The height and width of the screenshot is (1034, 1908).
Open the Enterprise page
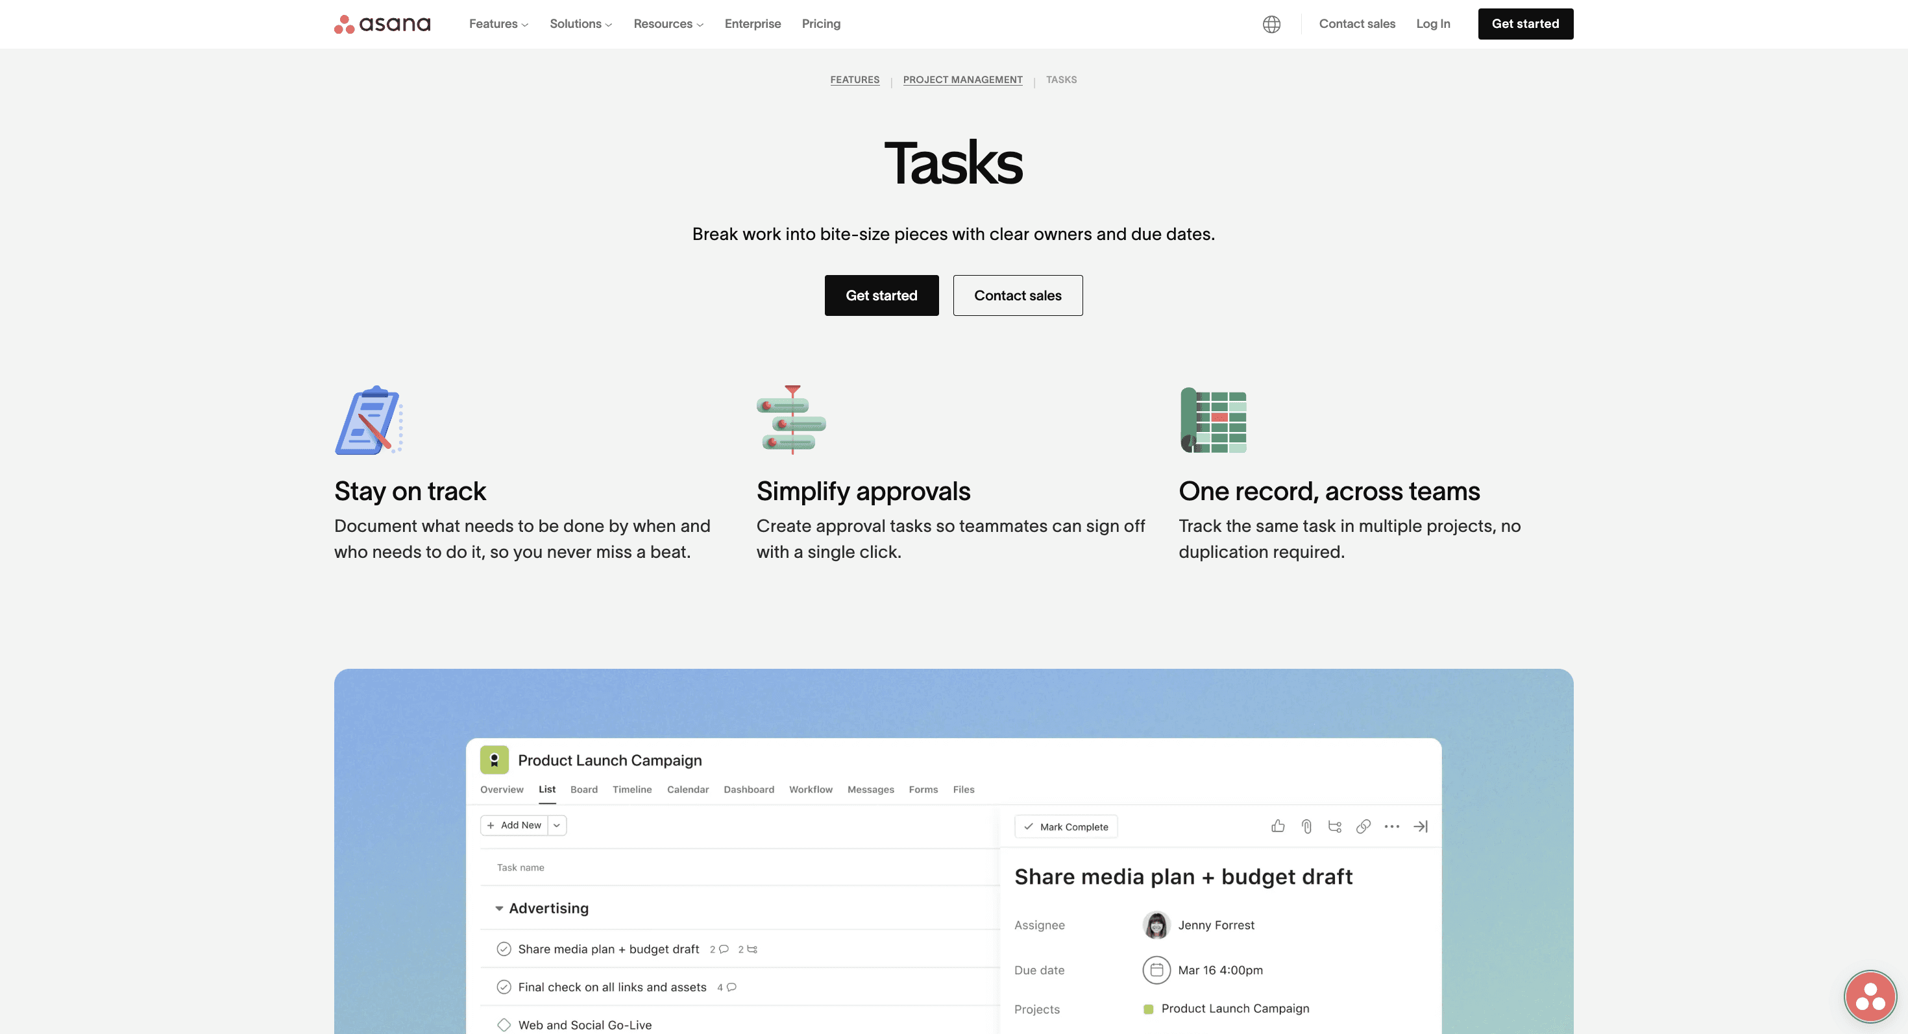753,24
